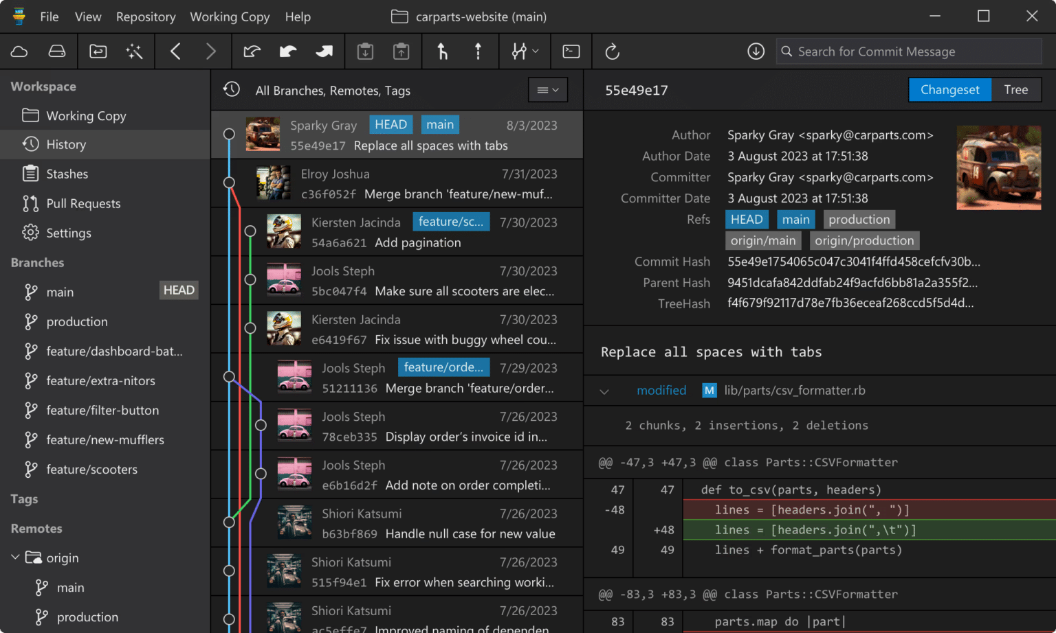Open the compare options dropdown in the toolbar
The width and height of the screenshot is (1056, 633).
click(x=525, y=51)
